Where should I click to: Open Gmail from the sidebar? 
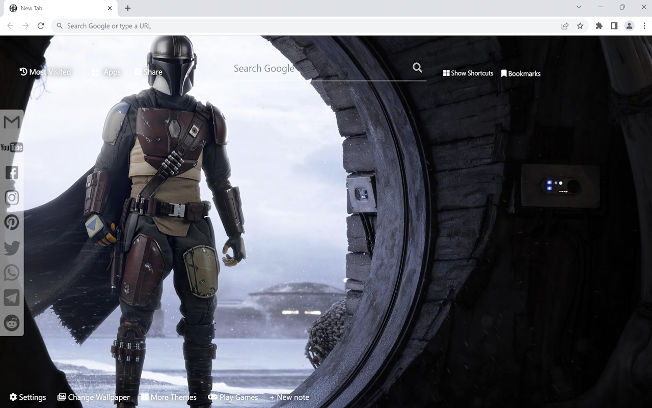(x=12, y=121)
